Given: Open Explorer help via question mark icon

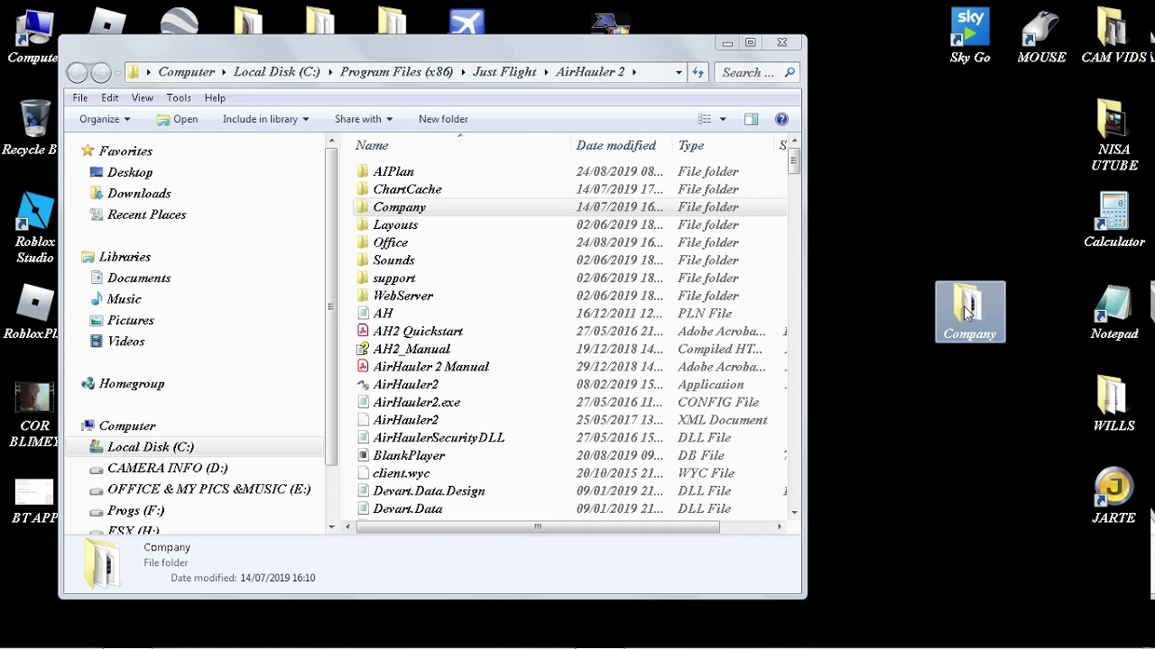Looking at the screenshot, I should (x=781, y=119).
